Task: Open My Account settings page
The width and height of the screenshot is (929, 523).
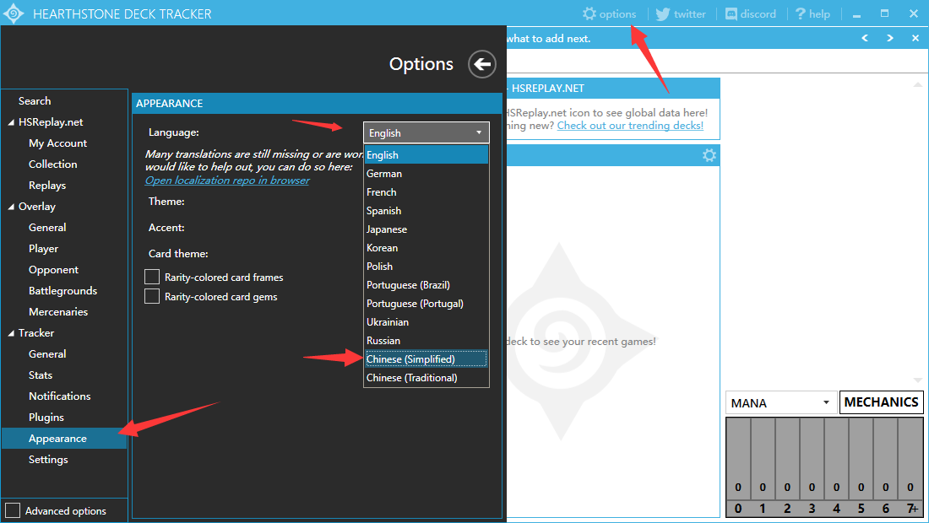Action: pos(57,143)
